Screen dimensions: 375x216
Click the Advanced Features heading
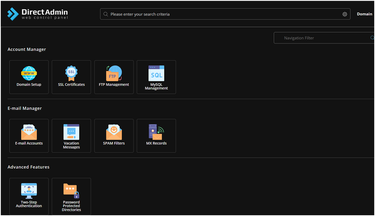(28, 167)
